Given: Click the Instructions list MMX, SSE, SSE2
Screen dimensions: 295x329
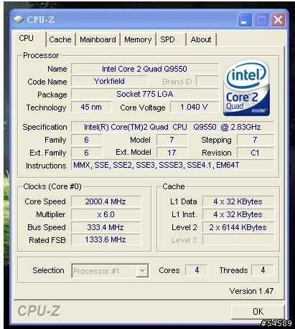Looking at the screenshot, I should click(x=172, y=165).
